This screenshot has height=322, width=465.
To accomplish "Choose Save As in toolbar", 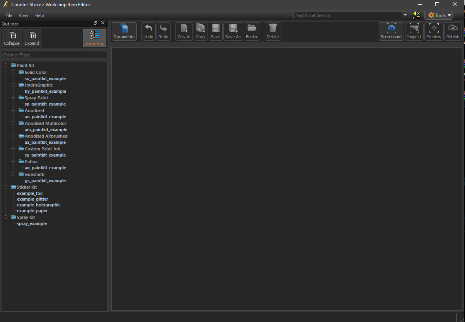I will click(x=233, y=31).
